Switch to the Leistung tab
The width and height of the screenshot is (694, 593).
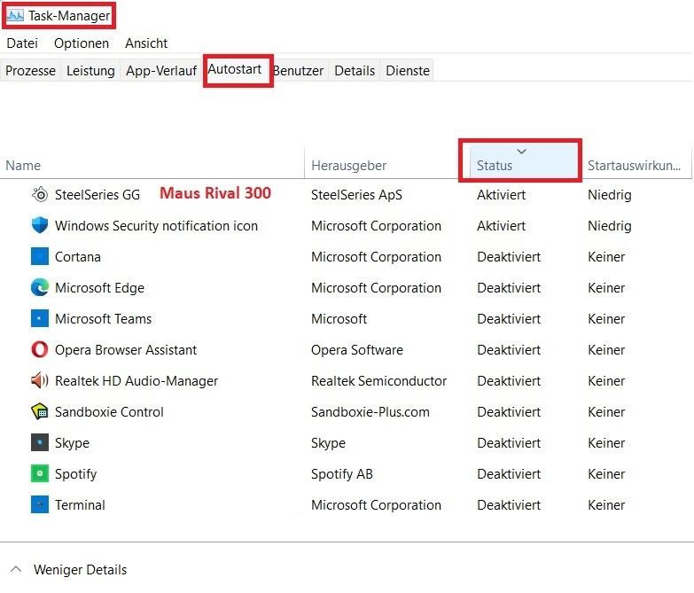coord(90,71)
